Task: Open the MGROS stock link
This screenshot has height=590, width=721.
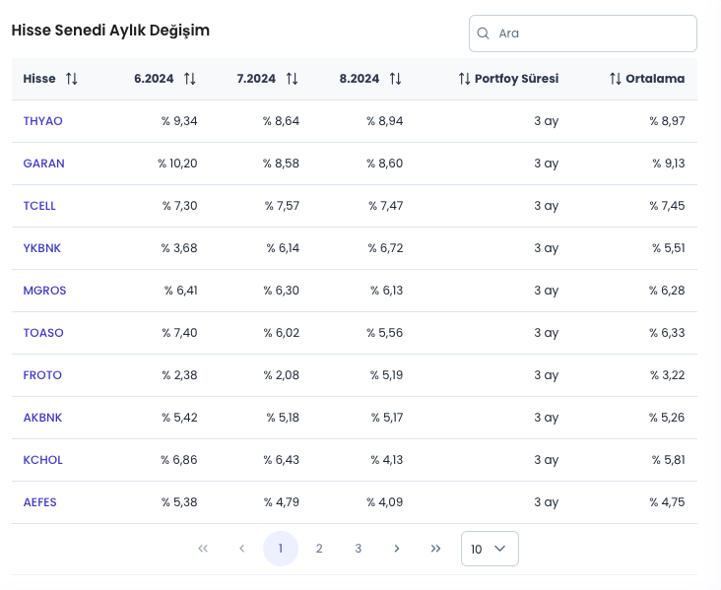Action: pyautogui.click(x=44, y=291)
